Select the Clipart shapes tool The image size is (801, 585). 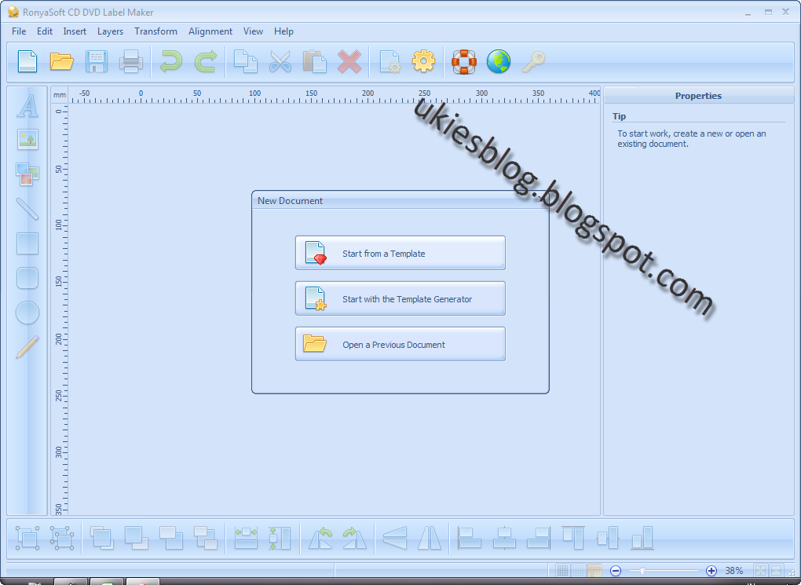(x=27, y=175)
